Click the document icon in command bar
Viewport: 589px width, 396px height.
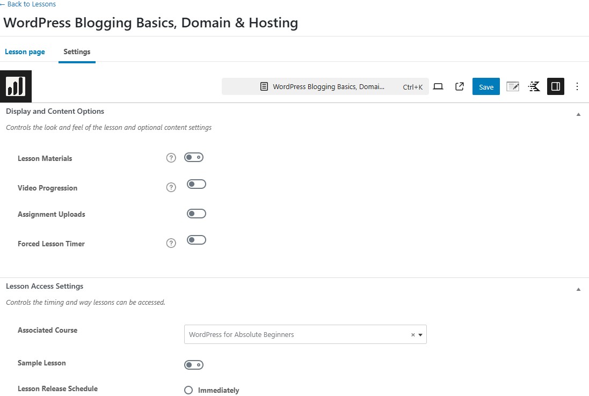264,87
